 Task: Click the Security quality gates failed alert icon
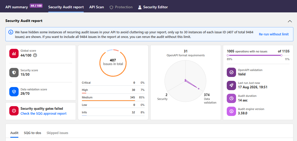14,111
